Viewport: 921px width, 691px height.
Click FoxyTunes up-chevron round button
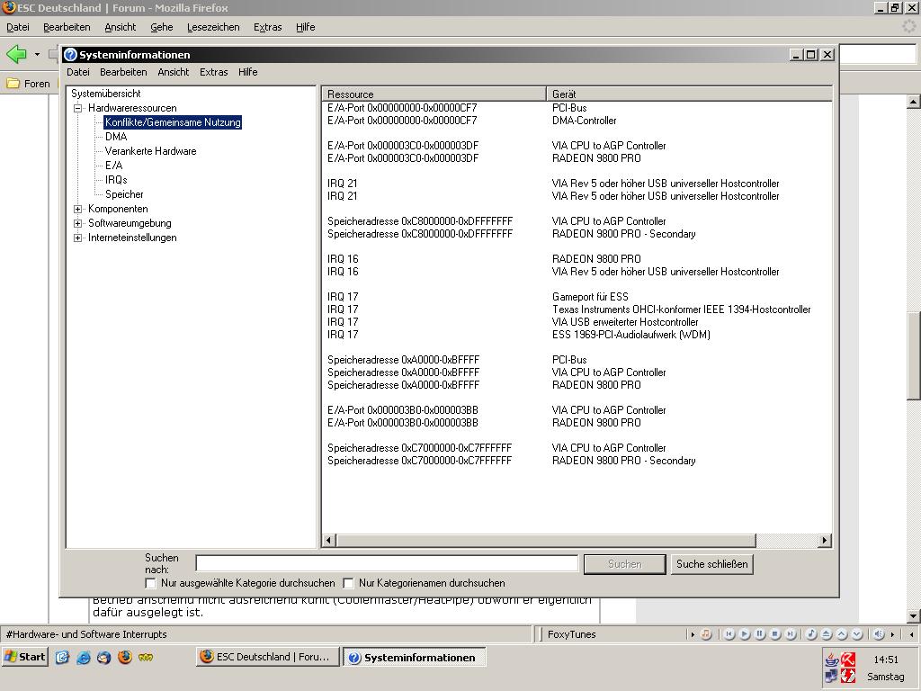pos(842,634)
